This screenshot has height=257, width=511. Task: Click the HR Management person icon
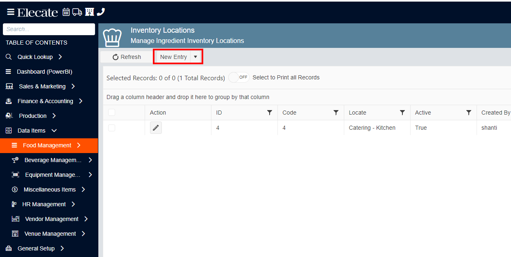(14, 204)
